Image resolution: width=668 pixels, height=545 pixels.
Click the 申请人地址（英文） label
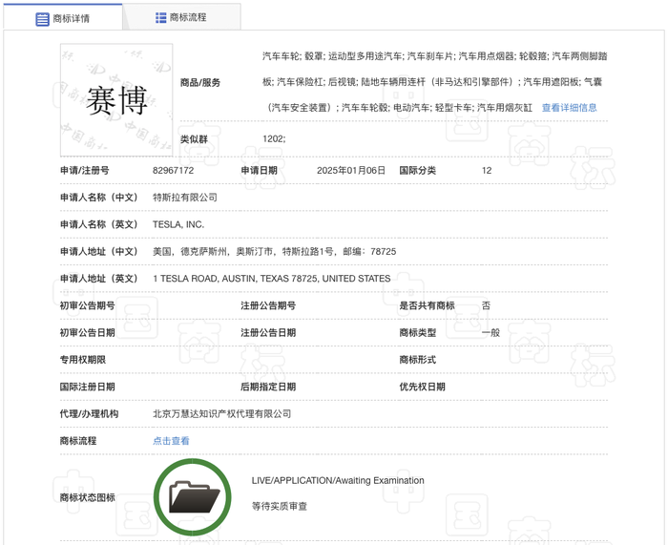point(99,279)
